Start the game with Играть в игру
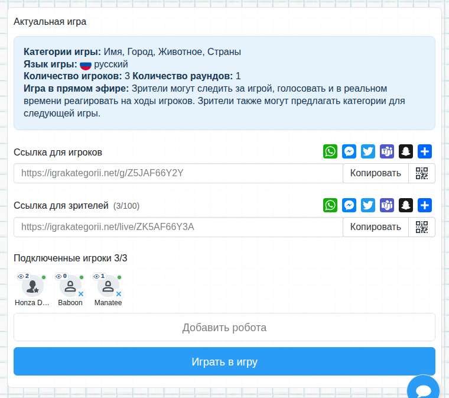Screen dimensions: 449x398 coord(224,361)
